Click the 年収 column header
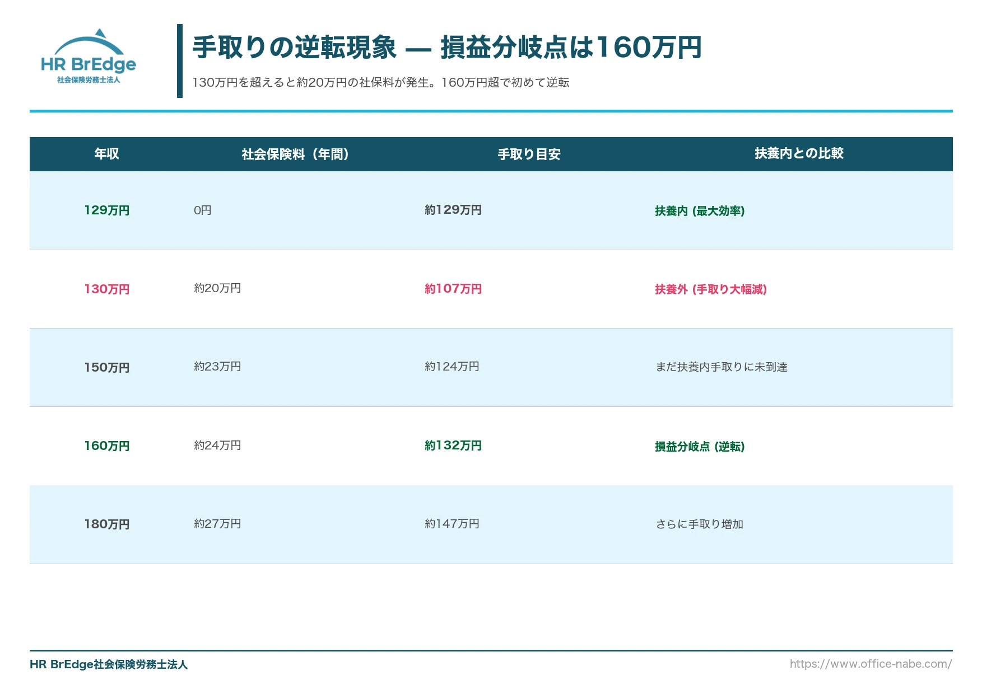This screenshot has height=694, width=982. (106, 154)
